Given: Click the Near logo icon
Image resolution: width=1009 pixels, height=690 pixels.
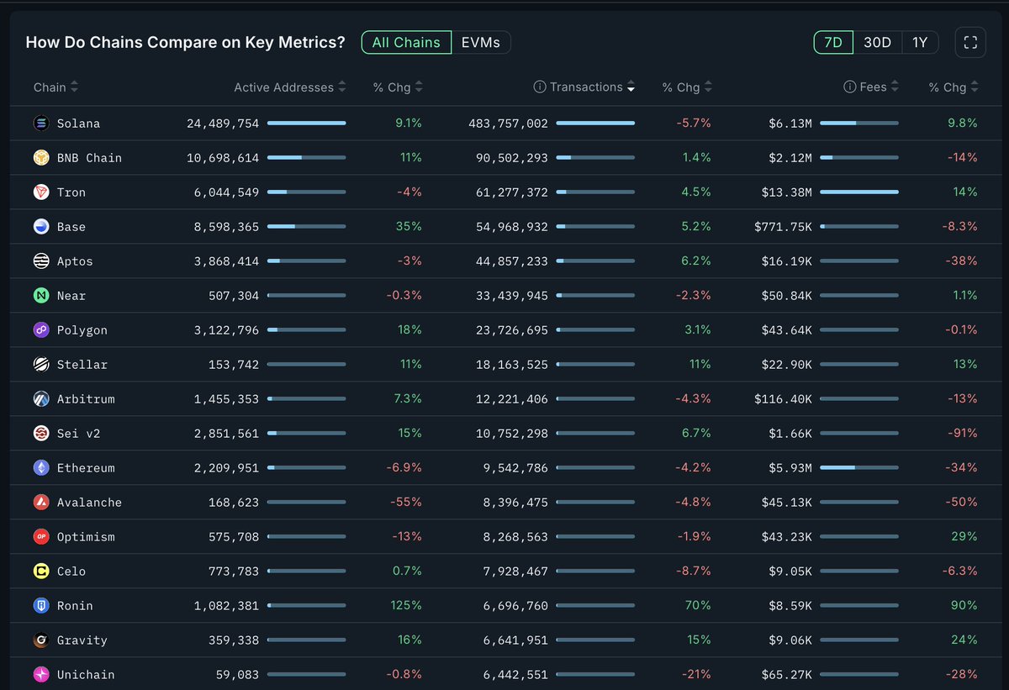Looking at the screenshot, I should 41,295.
